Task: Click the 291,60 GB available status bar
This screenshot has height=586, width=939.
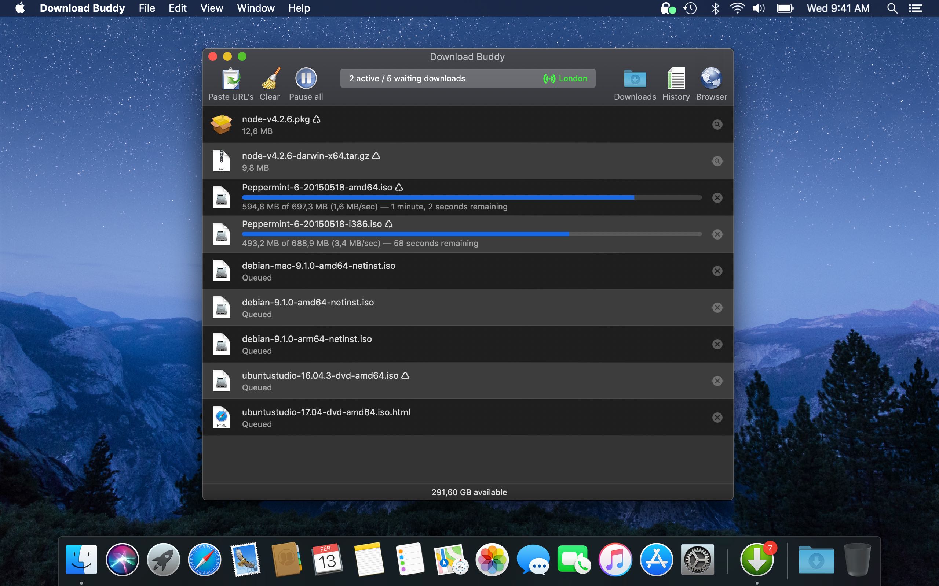Action: pos(468,492)
